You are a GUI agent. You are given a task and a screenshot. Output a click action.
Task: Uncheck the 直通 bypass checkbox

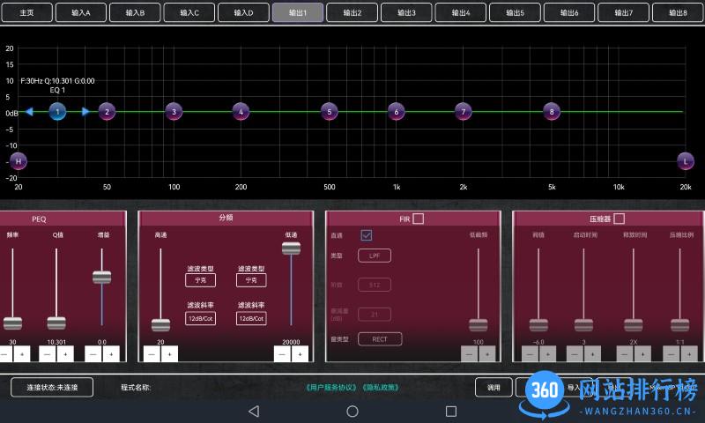367,235
